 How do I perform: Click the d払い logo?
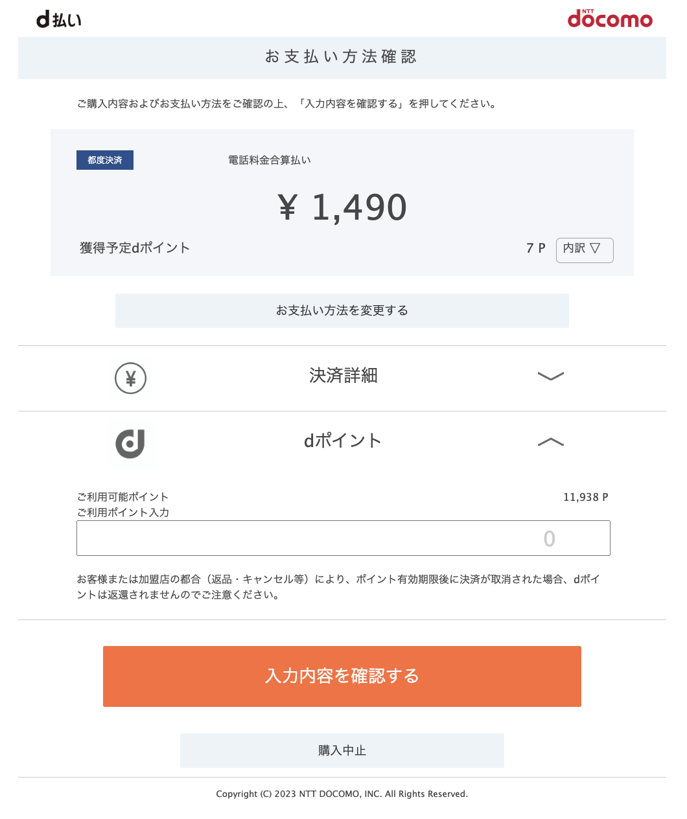pyautogui.click(x=59, y=20)
